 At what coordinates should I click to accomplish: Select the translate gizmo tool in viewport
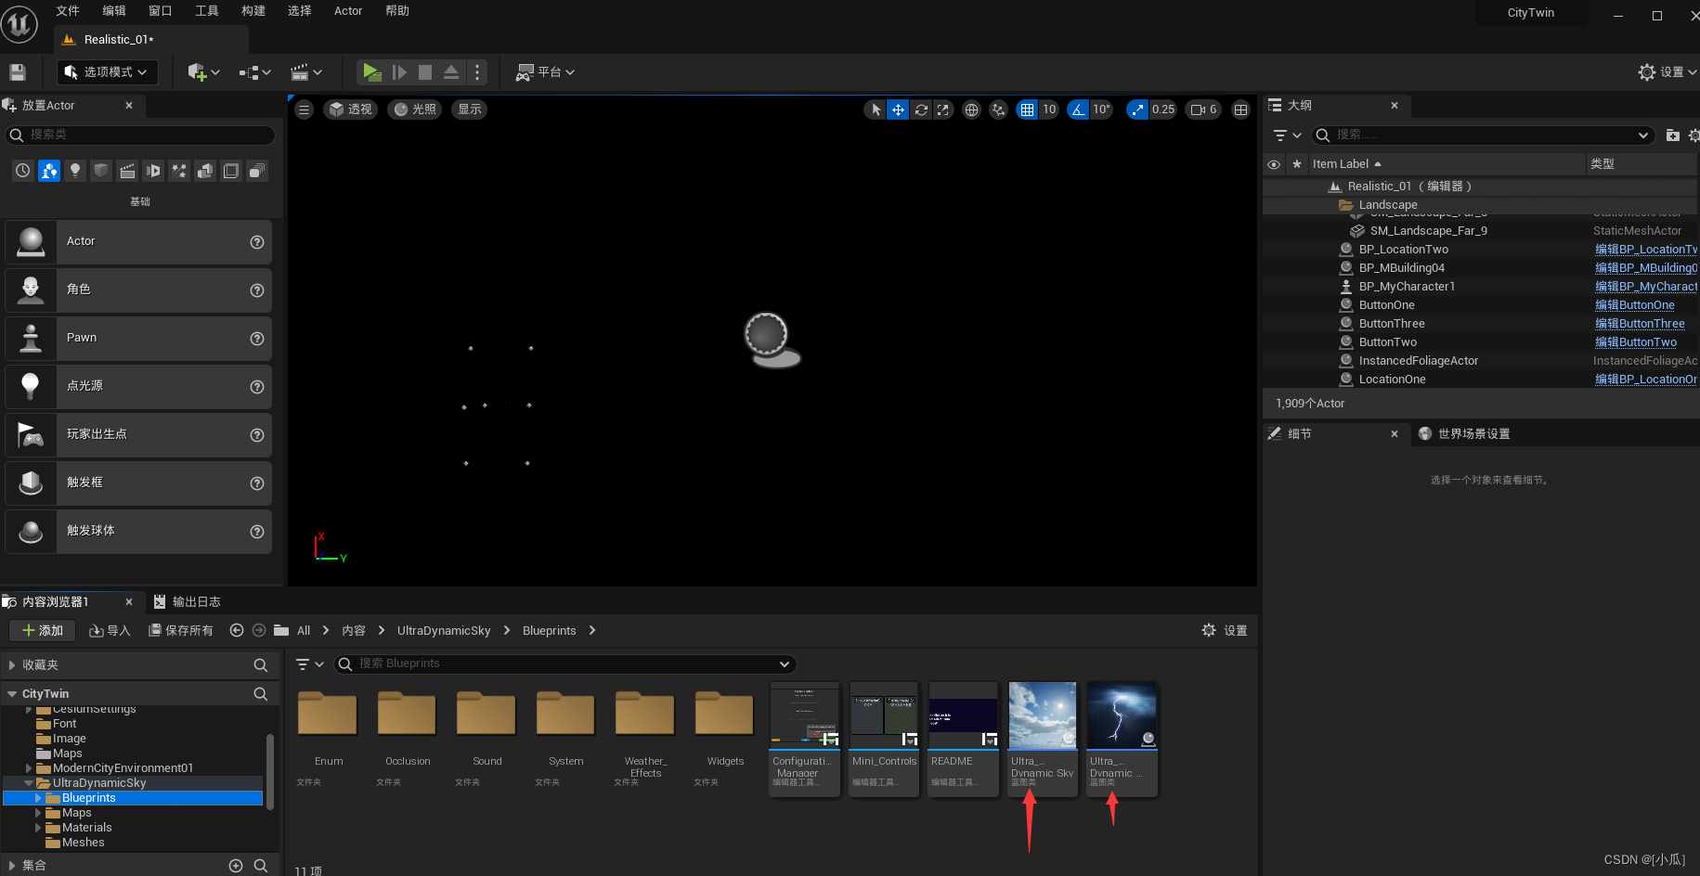coord(898,109)
